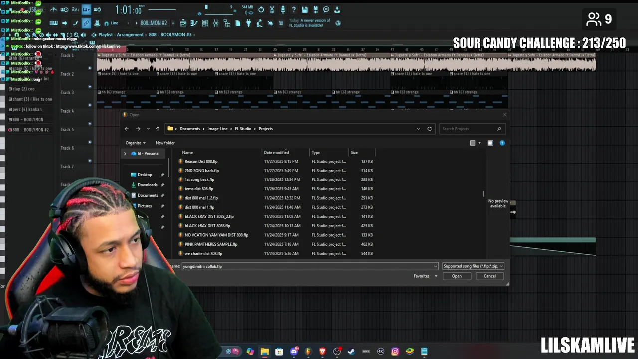Open recent locations chevron in Open dialog

click(x=148, y=129)
